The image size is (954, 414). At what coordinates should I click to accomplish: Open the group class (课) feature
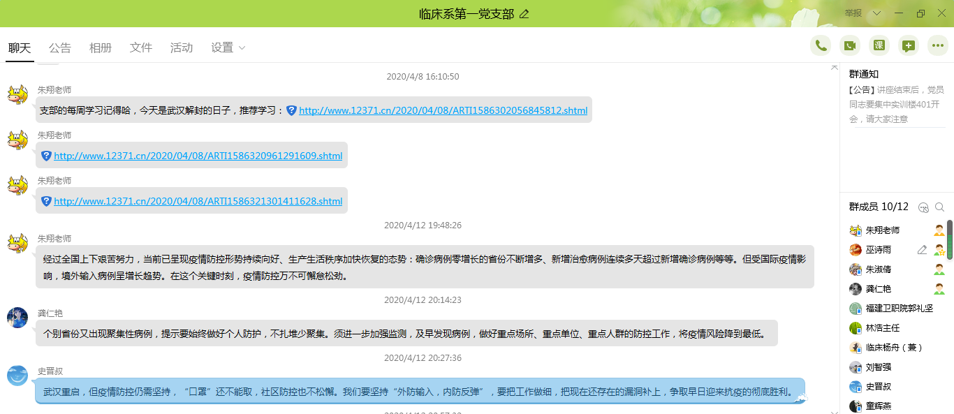879,46
